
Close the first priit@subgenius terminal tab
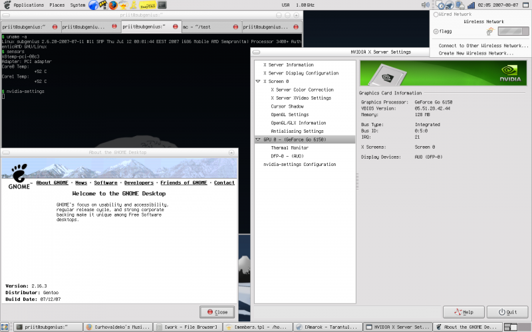[x=55, y=27]
